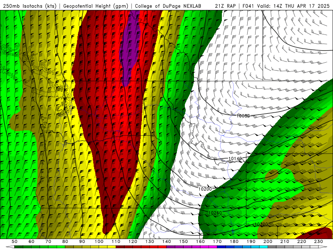
Task: Click the 140 value on the color scale
Action: click(166, 242)
